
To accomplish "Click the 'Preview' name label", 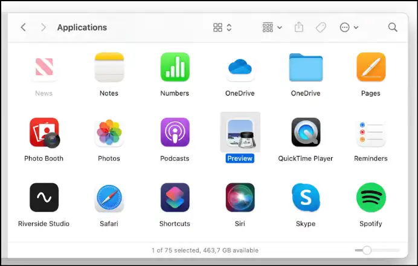I will click(240, 158).
